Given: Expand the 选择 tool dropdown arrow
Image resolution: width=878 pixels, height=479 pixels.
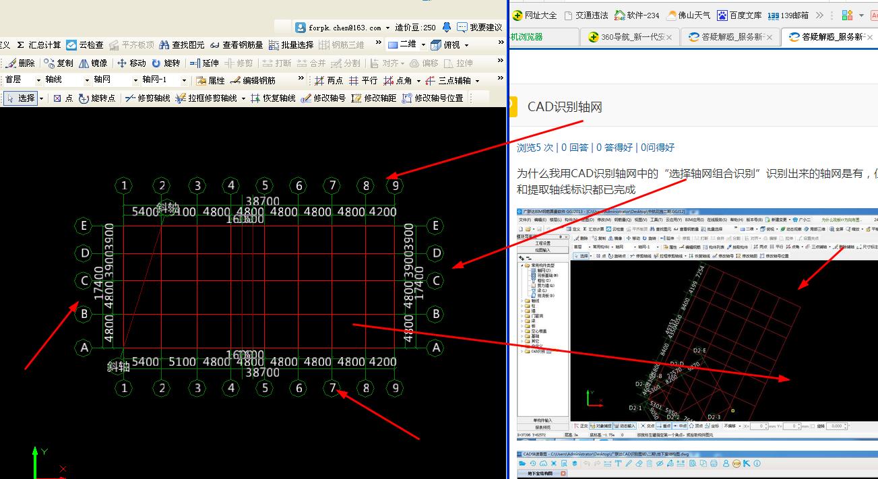Looking at the screenshot, I should pos(41,98).
